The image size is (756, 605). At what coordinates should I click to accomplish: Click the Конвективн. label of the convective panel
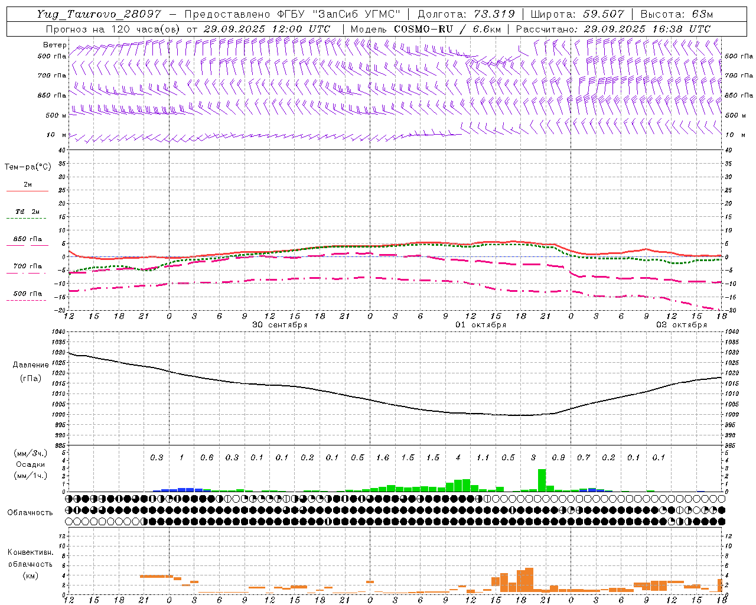click(30, 552)
